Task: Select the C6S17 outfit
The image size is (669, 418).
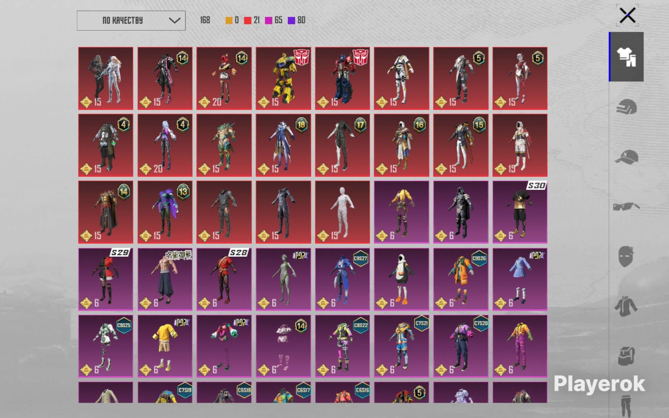Action: point(283,393)
